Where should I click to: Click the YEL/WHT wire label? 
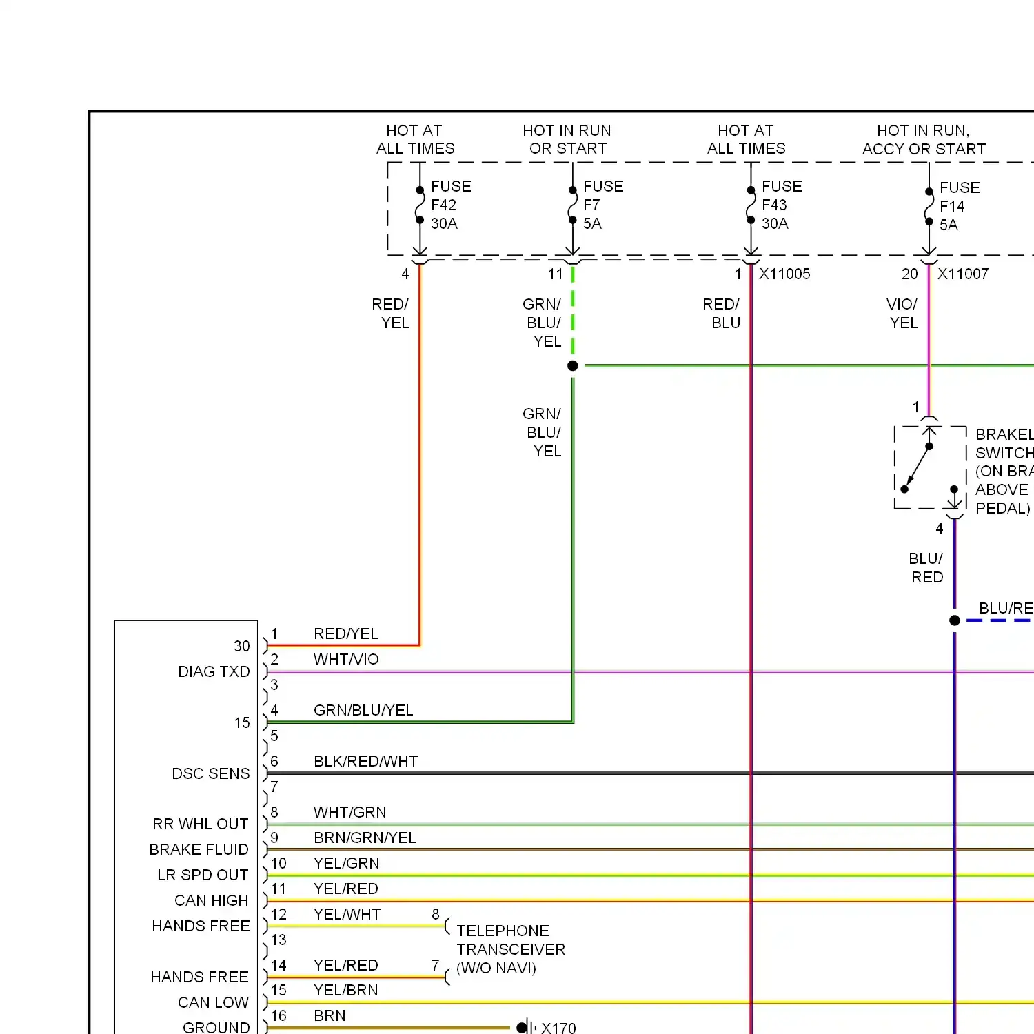click(347, 914)
